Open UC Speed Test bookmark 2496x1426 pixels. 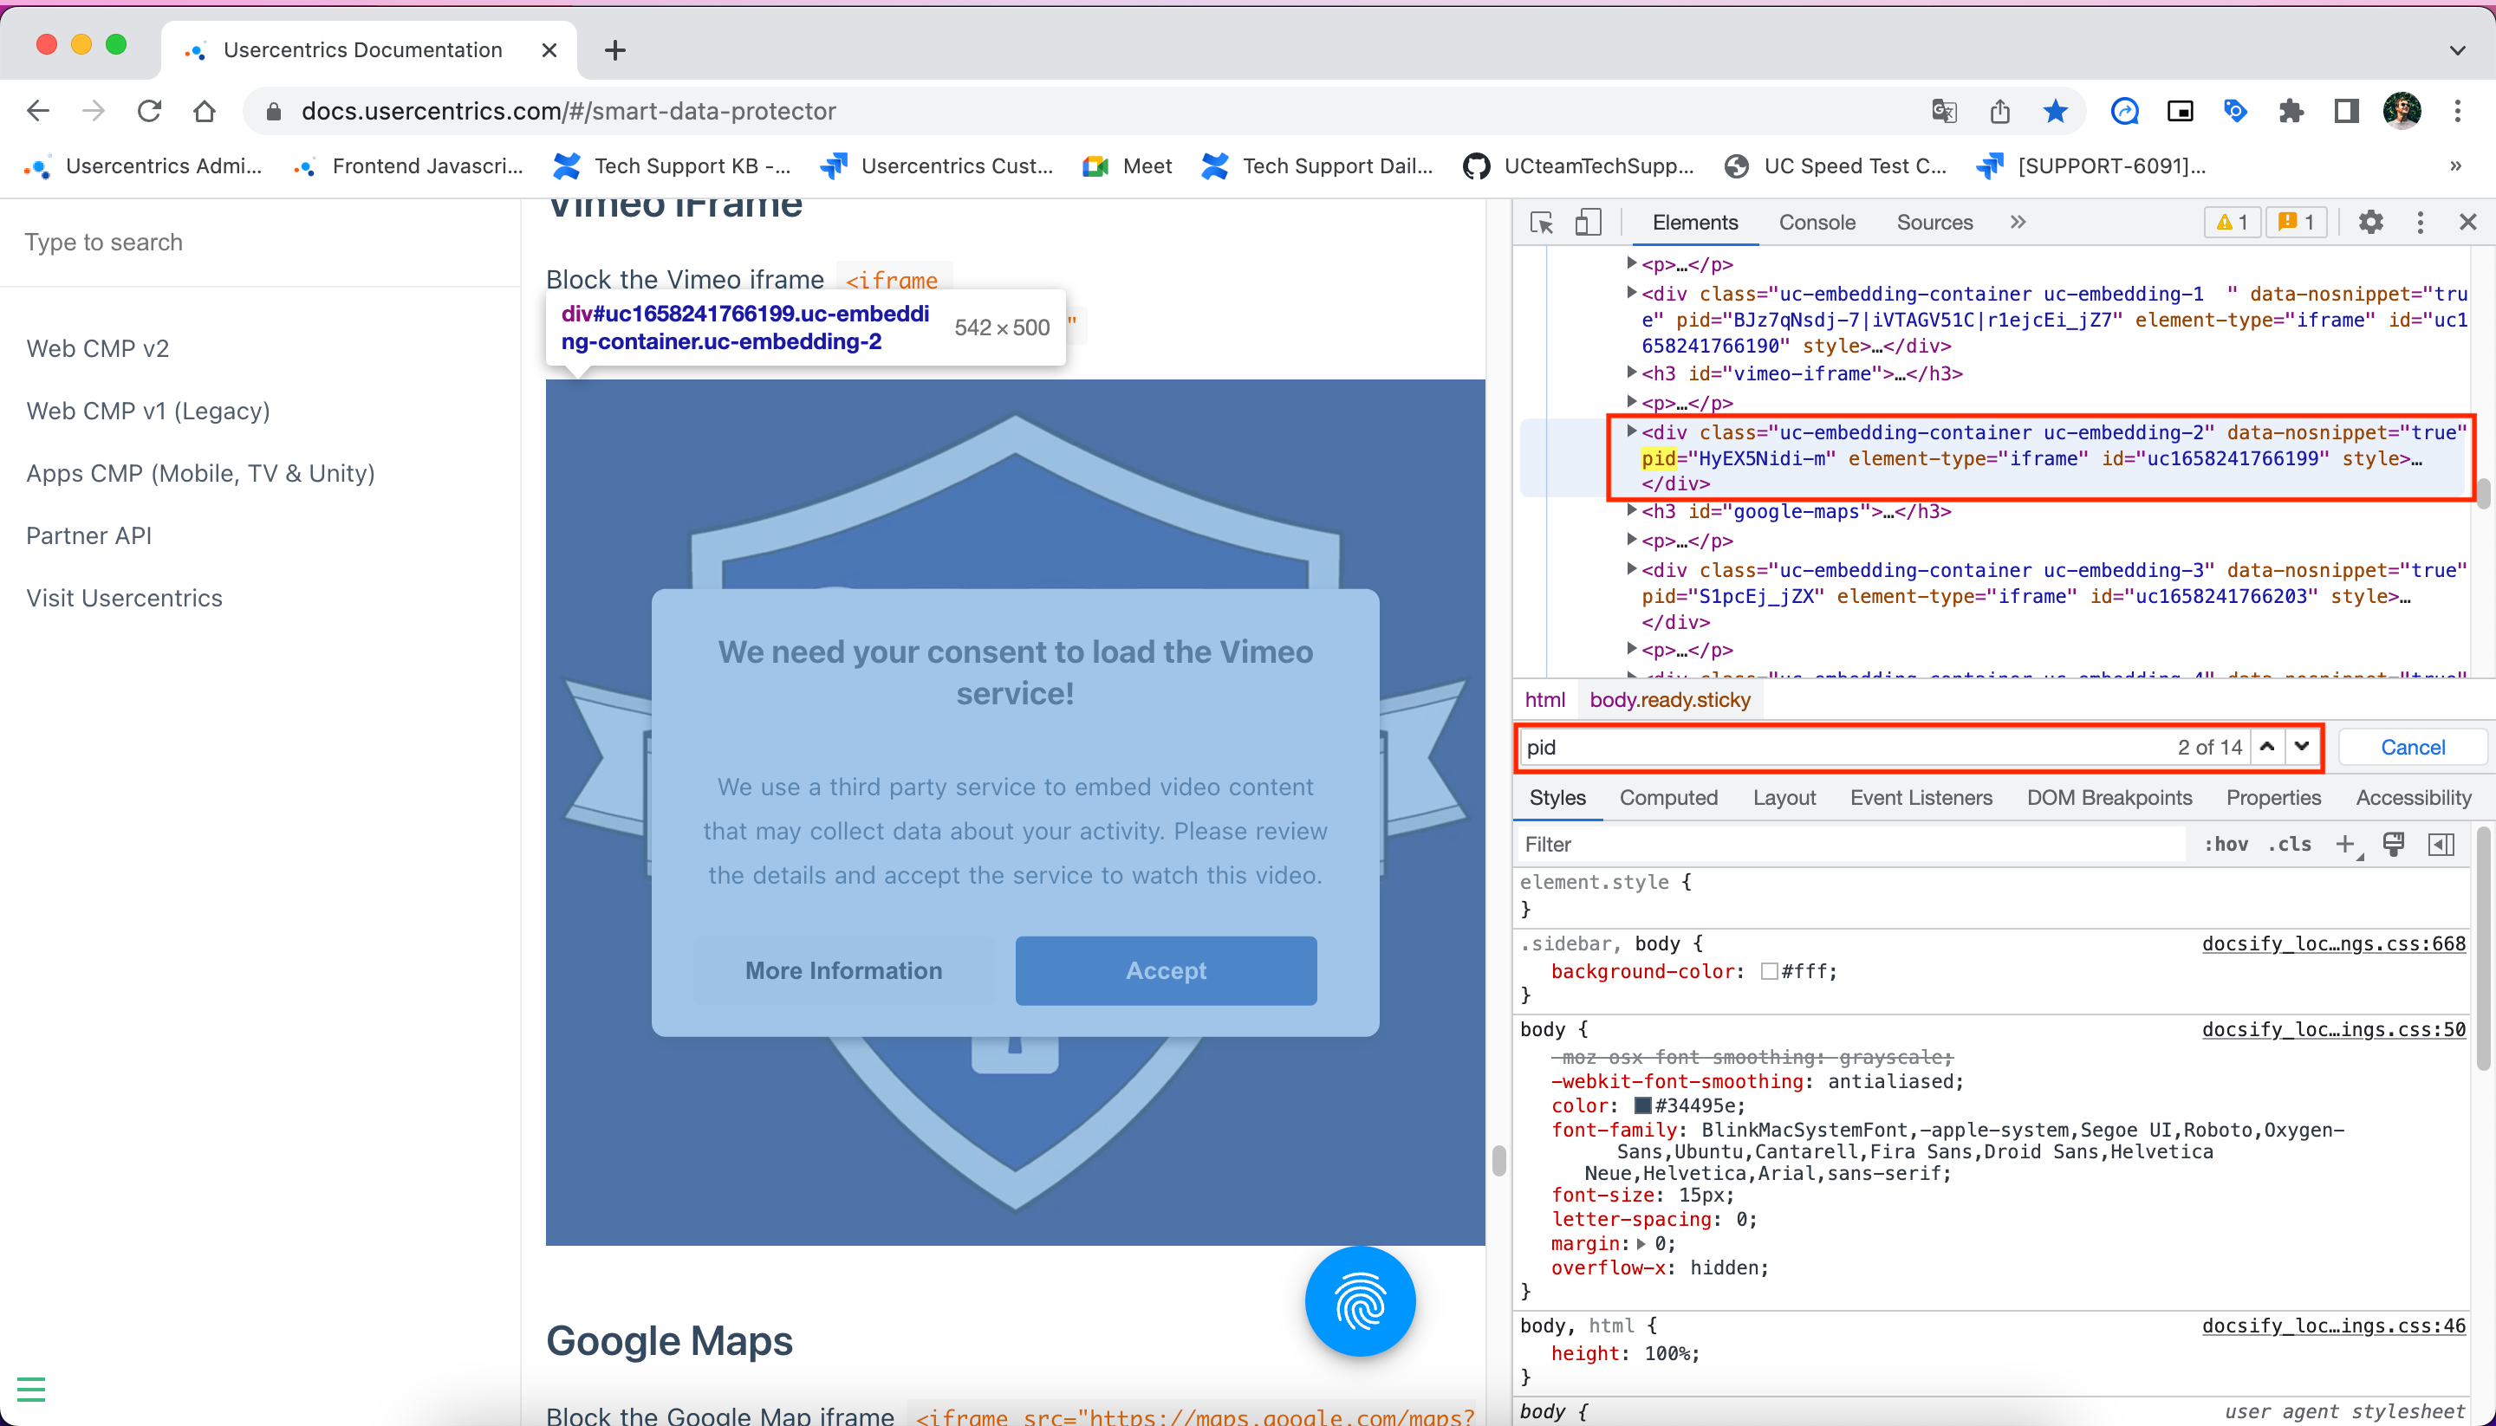point(1836,166)
